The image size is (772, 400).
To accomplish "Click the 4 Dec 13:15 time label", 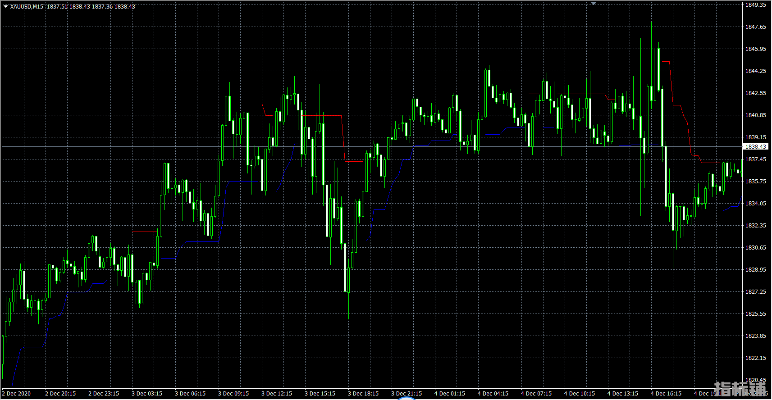I will [623, 394].
